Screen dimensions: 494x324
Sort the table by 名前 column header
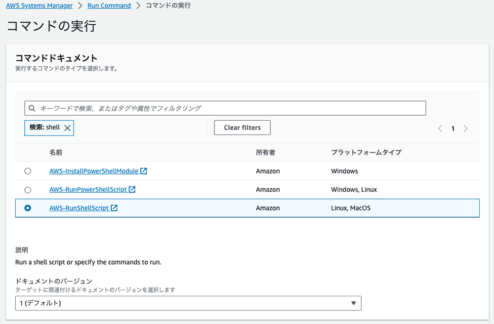pos(56,152)
